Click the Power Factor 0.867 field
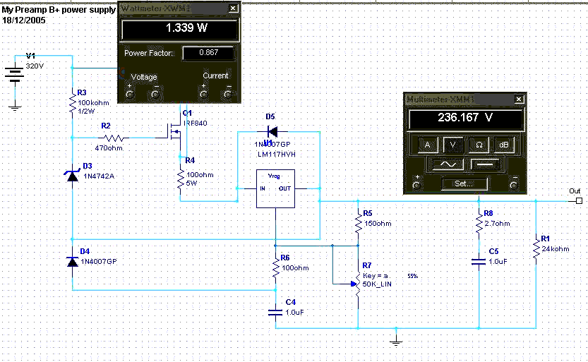The width and height of the screenshot is (588, 362). coord(208,53)
